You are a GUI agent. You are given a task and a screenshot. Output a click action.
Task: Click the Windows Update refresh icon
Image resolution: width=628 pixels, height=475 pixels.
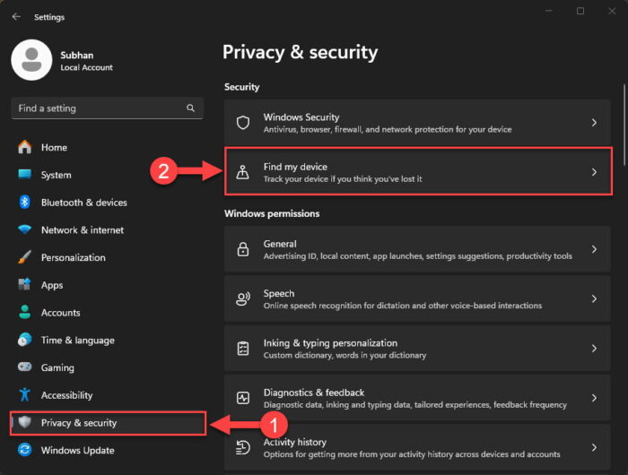click(25, 450)
